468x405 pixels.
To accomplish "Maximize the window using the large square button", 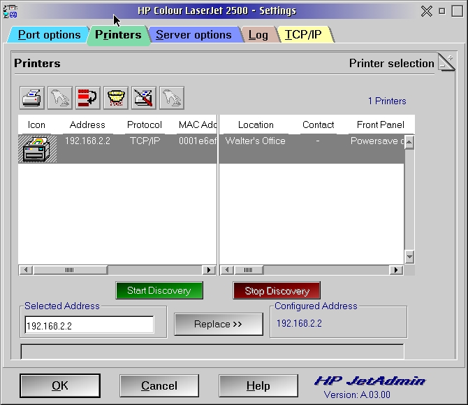I will coord(458,11).
